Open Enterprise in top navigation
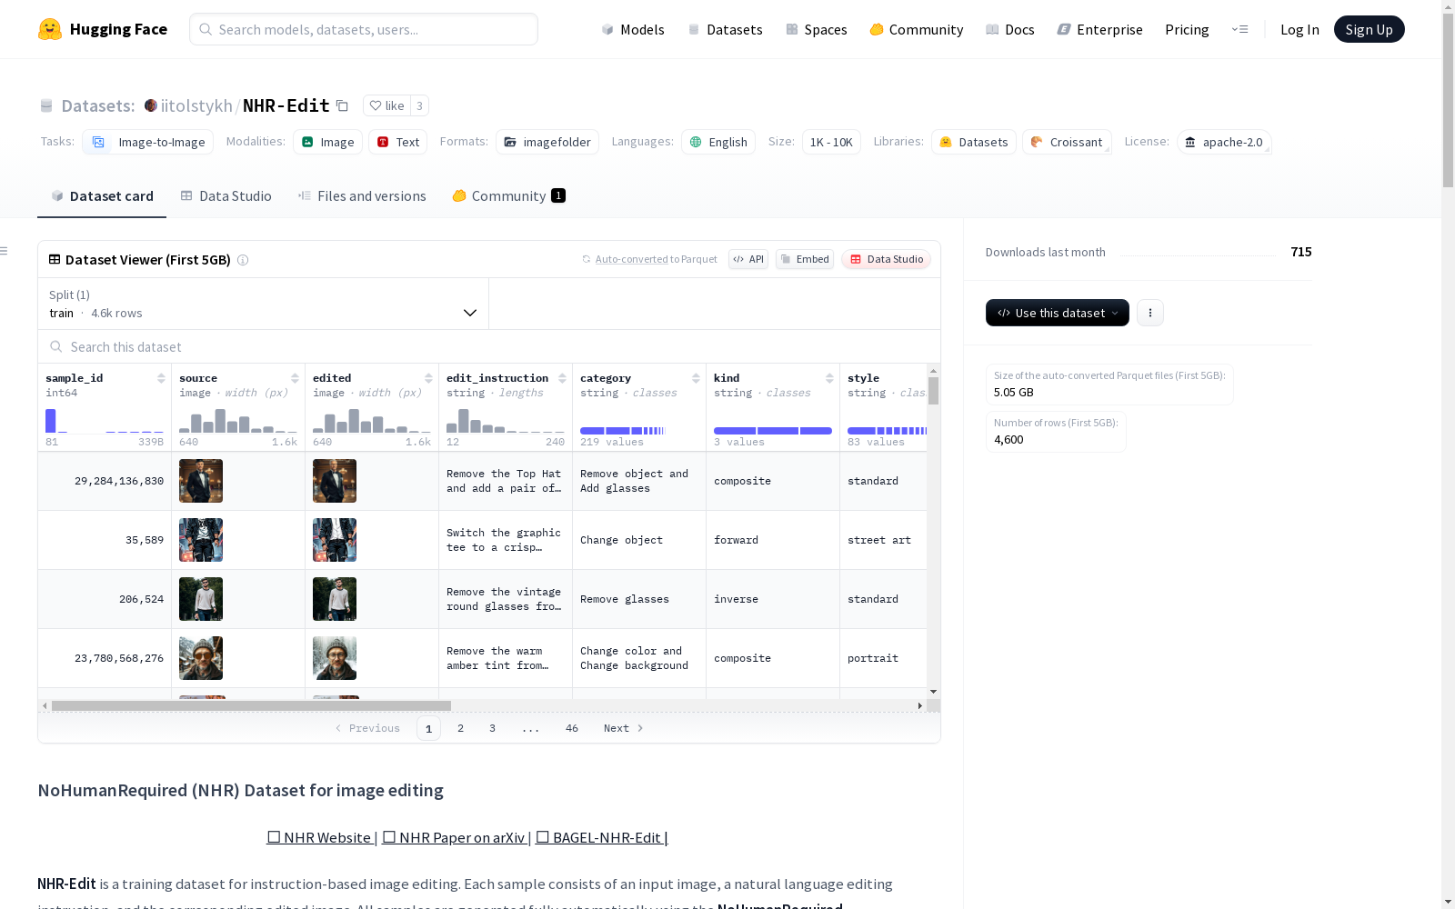 point(1100,29)
